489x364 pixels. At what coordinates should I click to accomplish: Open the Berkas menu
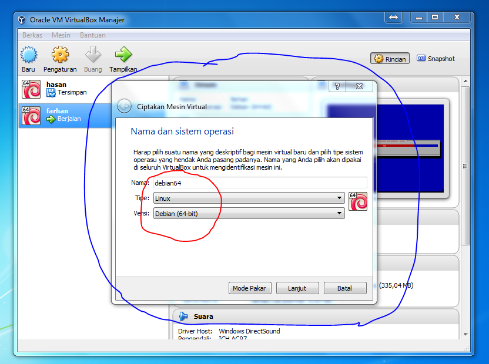coord(32,35)
